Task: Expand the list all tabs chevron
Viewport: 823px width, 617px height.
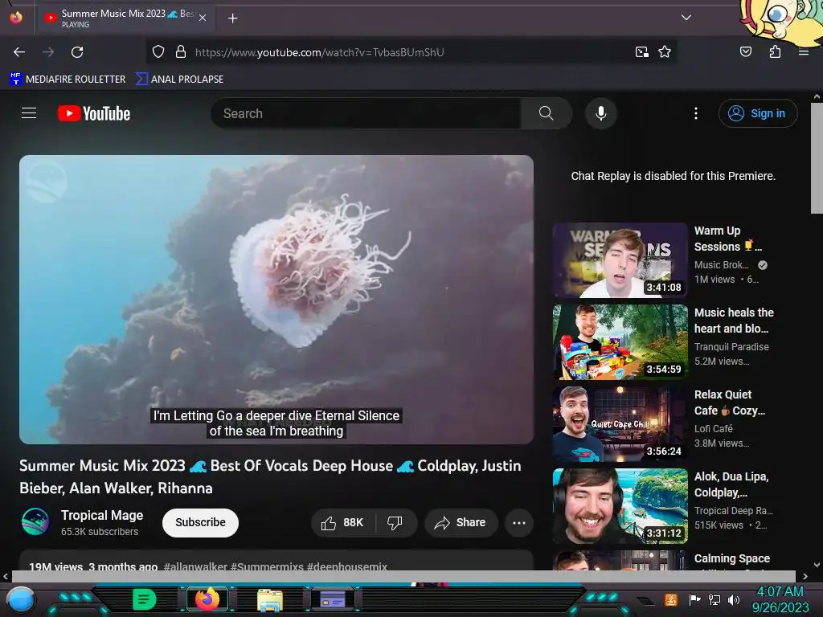Action: (x=686, y=18)
